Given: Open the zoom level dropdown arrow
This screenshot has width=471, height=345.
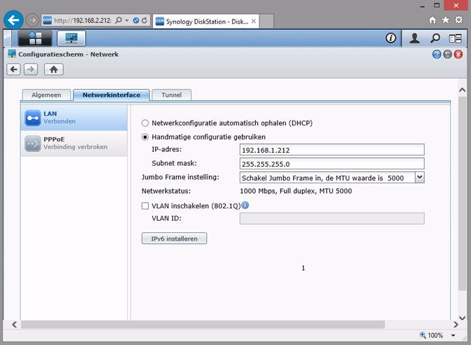Looking at the screenshot, I should pyautogui.click(x=453, y=335).
